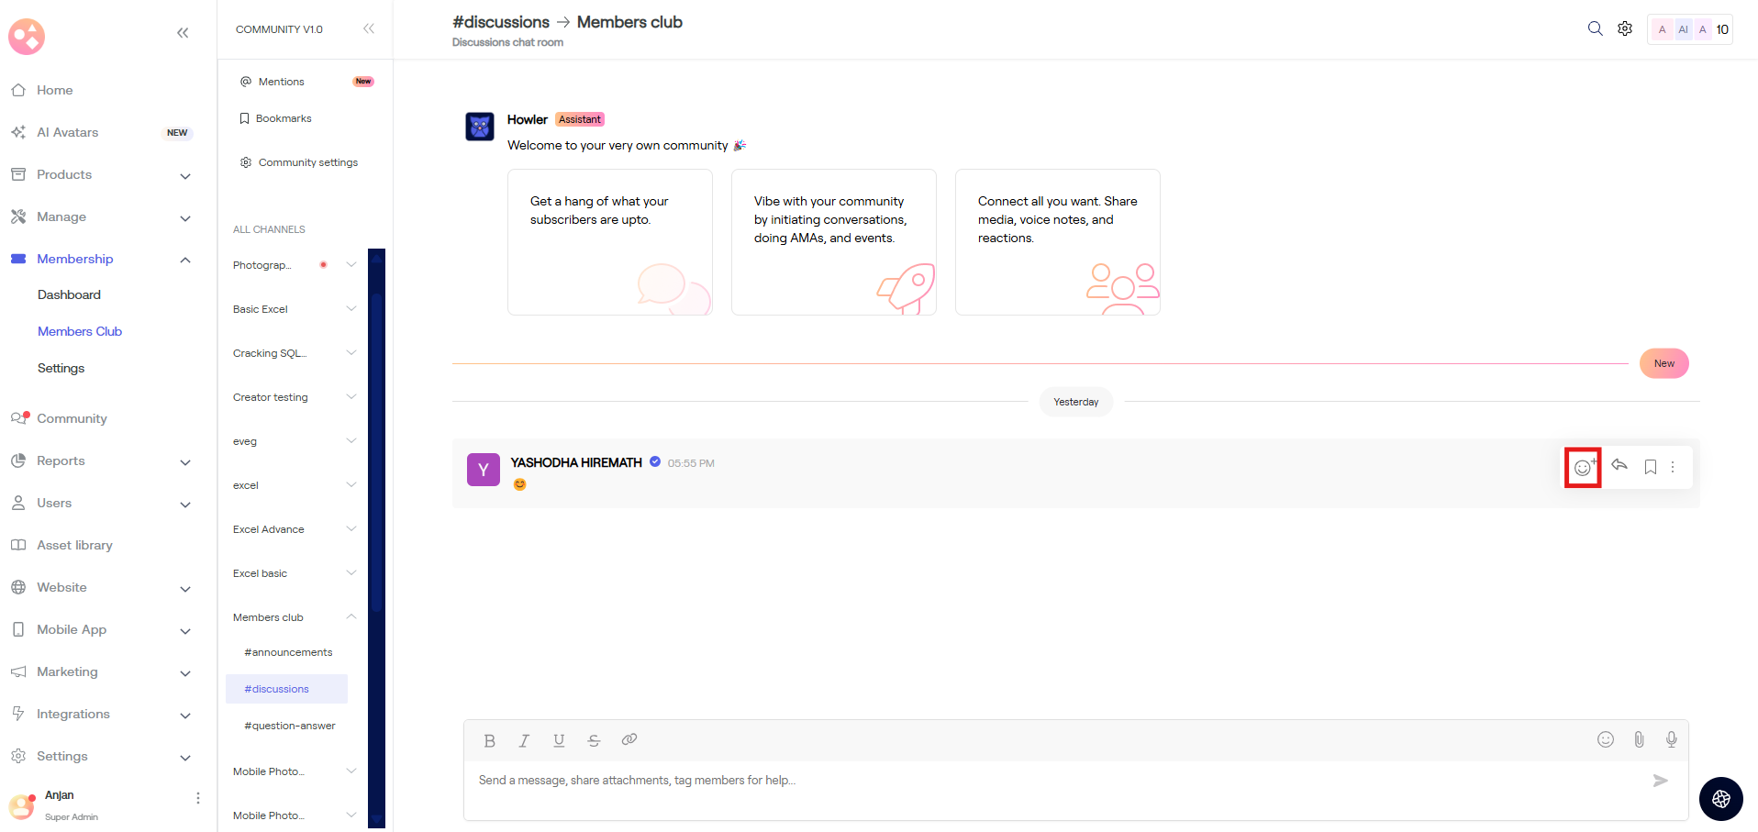The width and height of the screenshot is (1758, 832).
Task: Collapse the Members club channel group
Action: (x=350, y=617)
